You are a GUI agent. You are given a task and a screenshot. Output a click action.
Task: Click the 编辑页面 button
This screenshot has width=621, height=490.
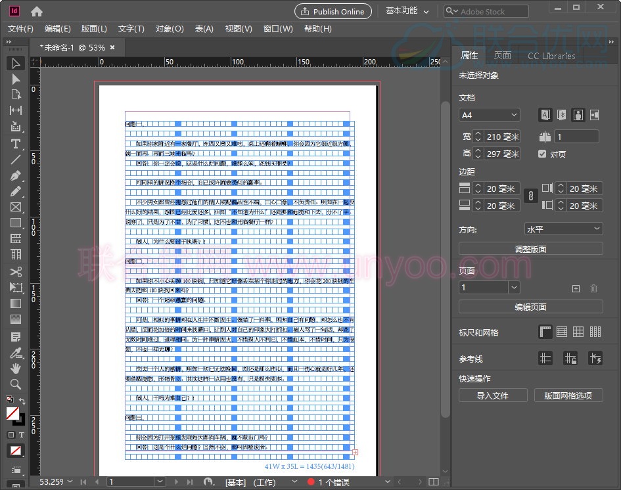531,307
